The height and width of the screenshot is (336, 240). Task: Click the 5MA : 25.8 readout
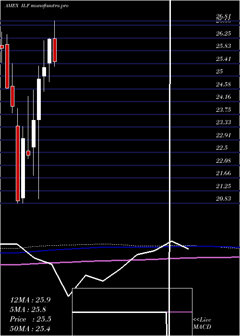(x=28, y=310)
